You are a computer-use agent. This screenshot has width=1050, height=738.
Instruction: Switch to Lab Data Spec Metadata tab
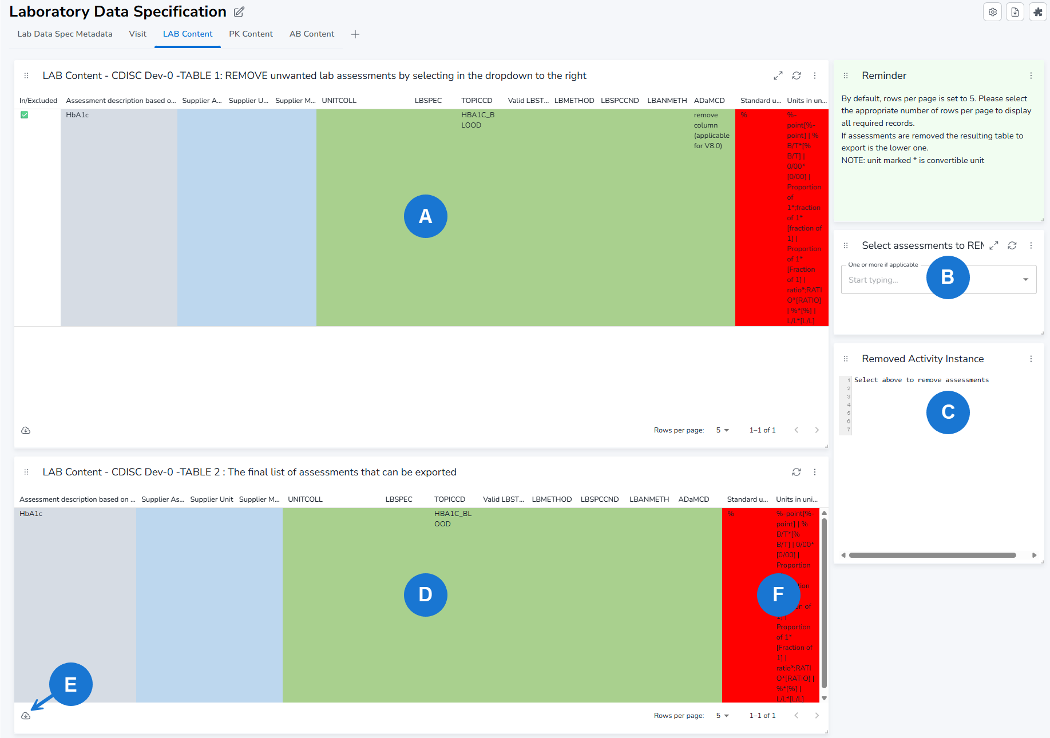[x=65, y=34]
